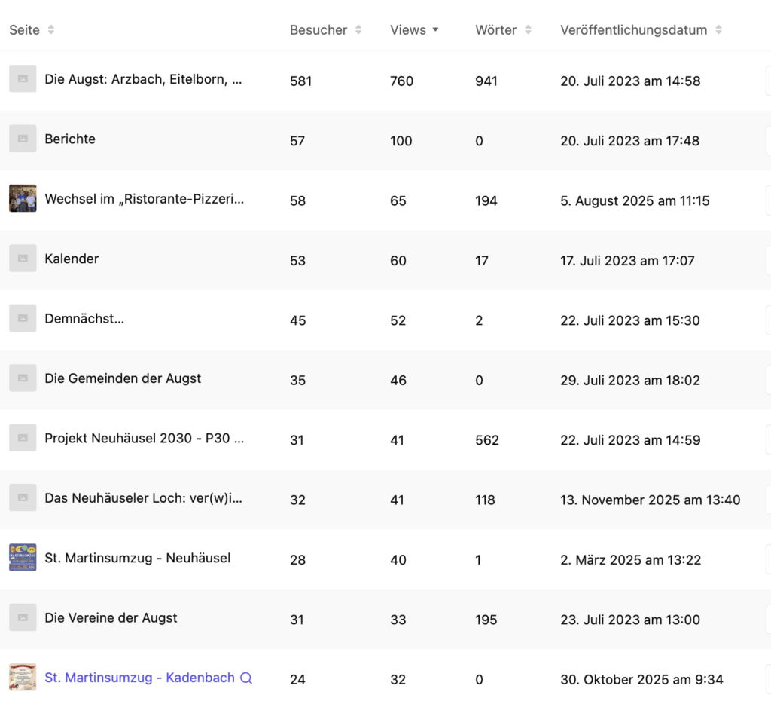Click thumbnail of Wechsel im Ristorante-Pizzeria post
This screenshot has height=707, width=771.
coord(23,198)
